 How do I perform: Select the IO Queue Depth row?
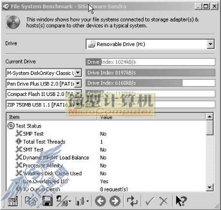click(x=106, y=189)
